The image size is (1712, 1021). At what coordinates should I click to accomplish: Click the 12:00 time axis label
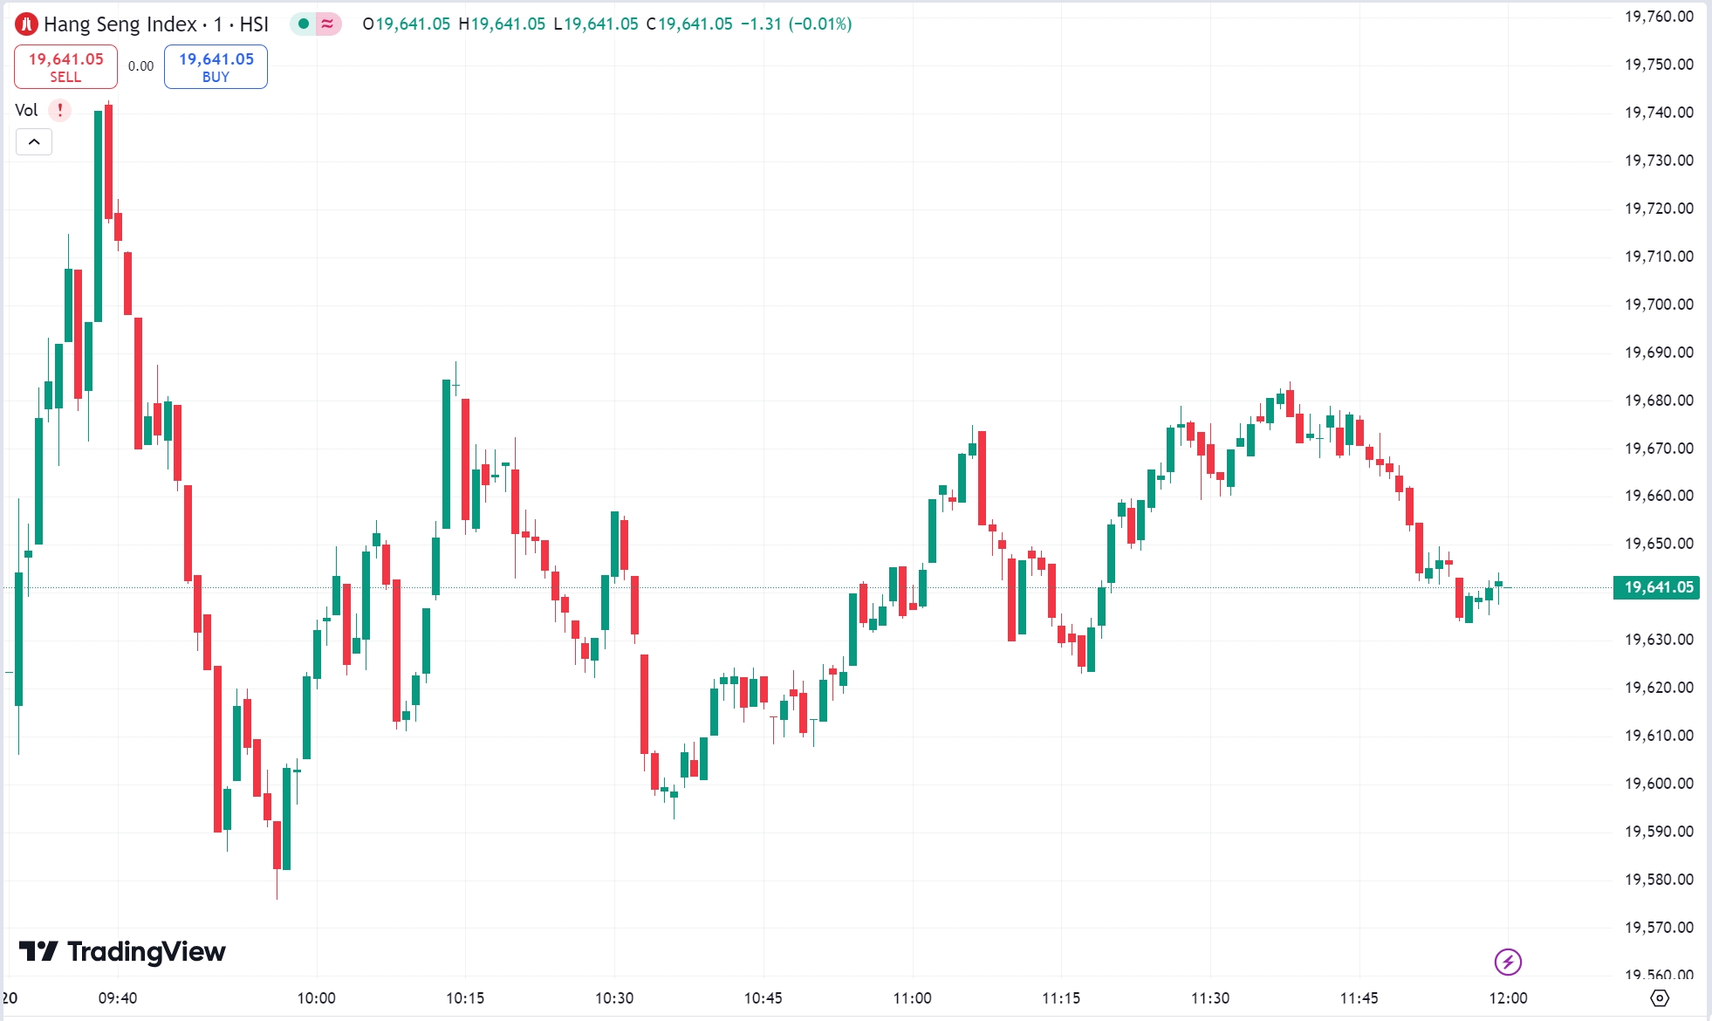[1508, 997]
